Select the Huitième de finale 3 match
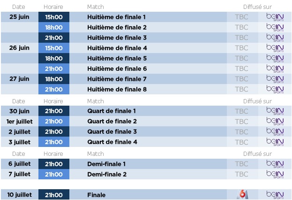 click(117, 38)
